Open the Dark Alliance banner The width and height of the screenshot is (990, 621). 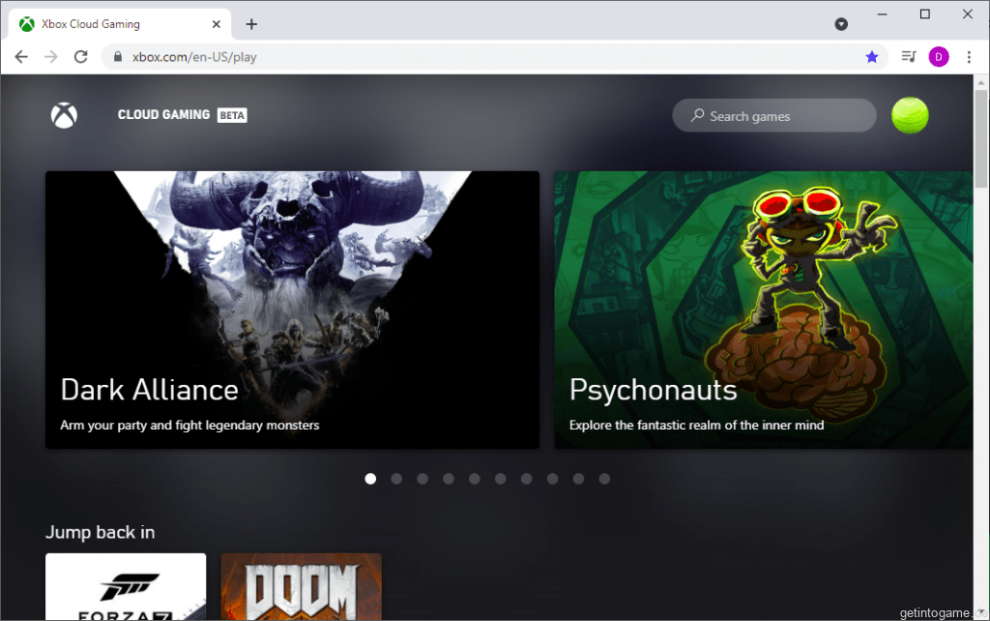292,310
